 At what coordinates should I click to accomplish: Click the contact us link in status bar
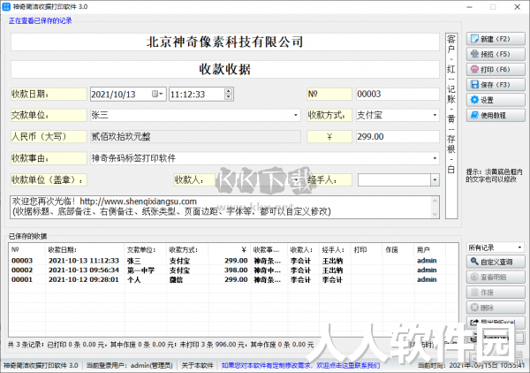pyautogui.click(x=300, y=365)
